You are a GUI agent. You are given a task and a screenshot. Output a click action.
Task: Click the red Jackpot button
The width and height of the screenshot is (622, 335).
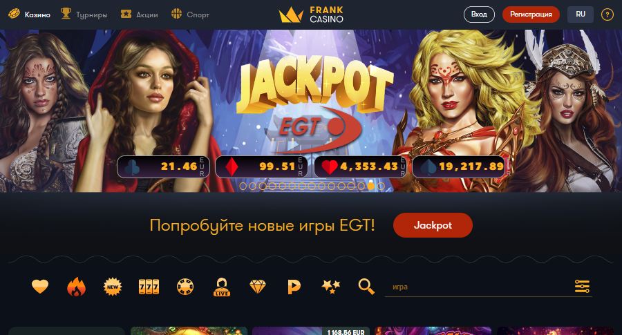pyautogui.click(x=433, y=225)
